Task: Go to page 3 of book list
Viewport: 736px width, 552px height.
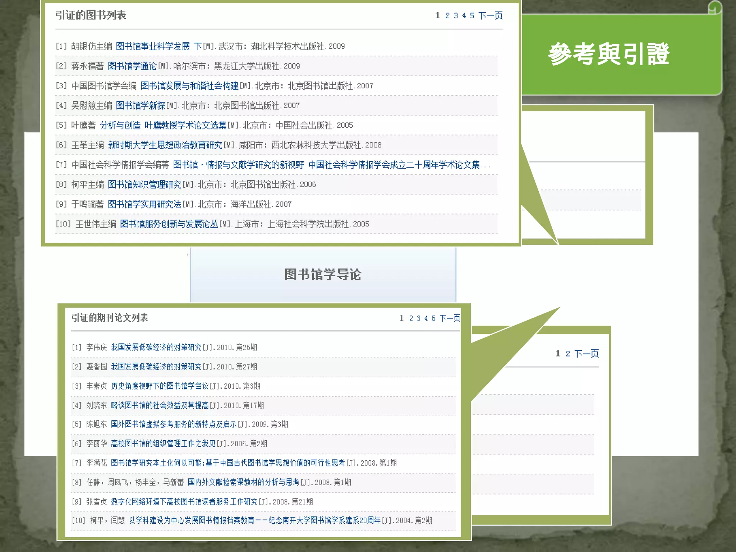Action: click(x=456, y=15)
